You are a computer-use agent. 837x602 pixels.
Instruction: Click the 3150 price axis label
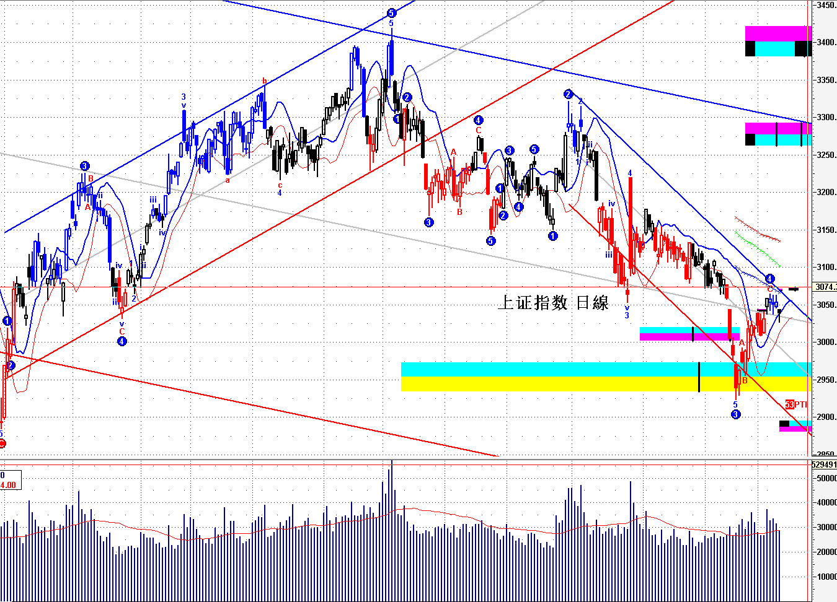(x=825, y=230)
